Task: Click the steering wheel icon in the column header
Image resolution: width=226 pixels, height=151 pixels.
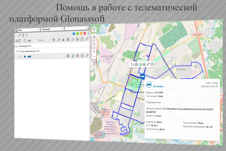Action: tap(78, 39)
